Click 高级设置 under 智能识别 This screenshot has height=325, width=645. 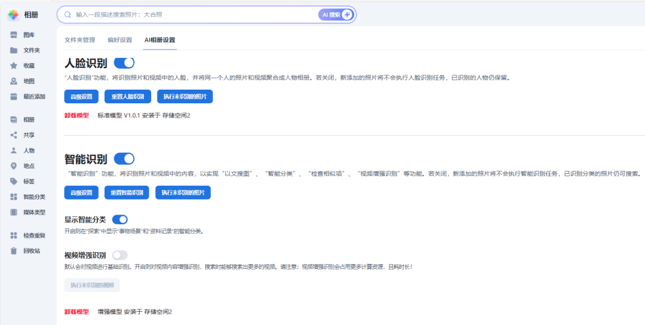click(81, 193)
